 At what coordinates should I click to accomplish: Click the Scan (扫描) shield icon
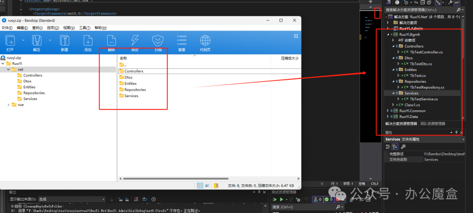pyautogui.click(x=158, y=41)
